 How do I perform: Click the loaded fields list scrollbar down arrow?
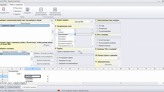coord(93,46)
